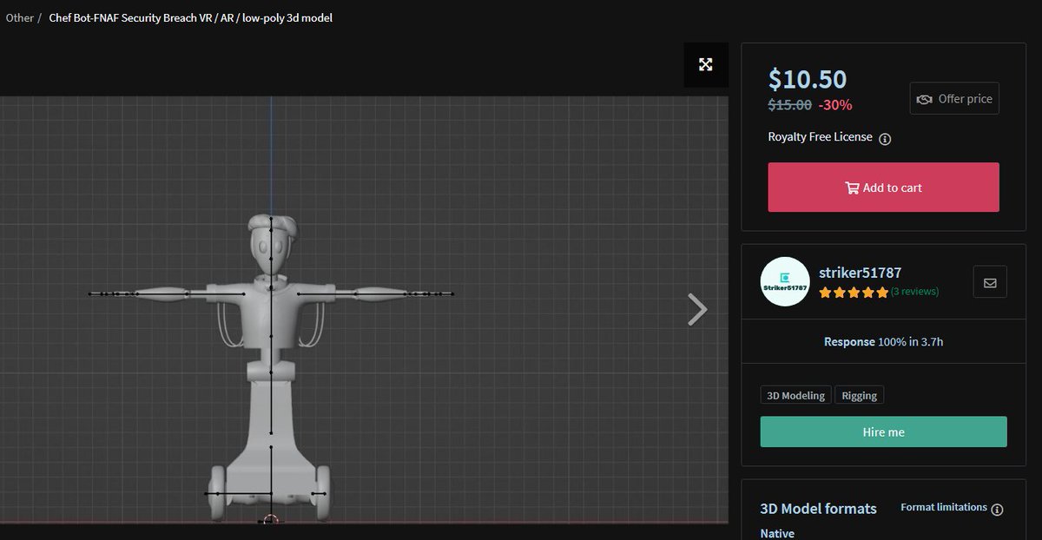Image resolution: width=1042 pixels, height=540 pixels.
Task: Open the (3 reviews) link
Action: coord(914,292)
